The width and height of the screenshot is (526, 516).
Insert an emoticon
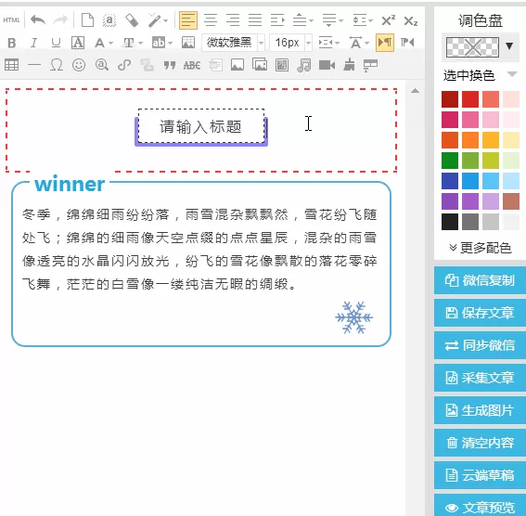pos(79,65)
